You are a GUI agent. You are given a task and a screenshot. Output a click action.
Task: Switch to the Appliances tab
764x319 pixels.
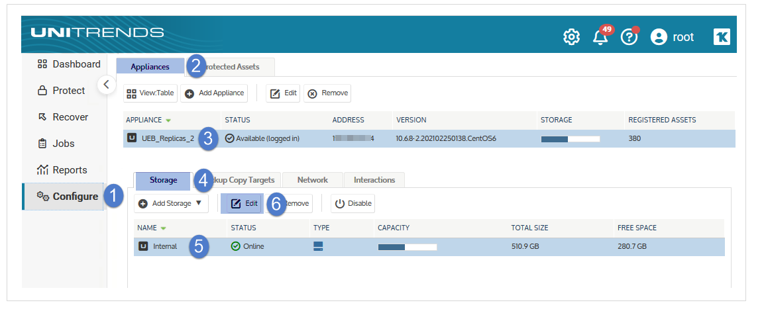click(x=150, y=67)
